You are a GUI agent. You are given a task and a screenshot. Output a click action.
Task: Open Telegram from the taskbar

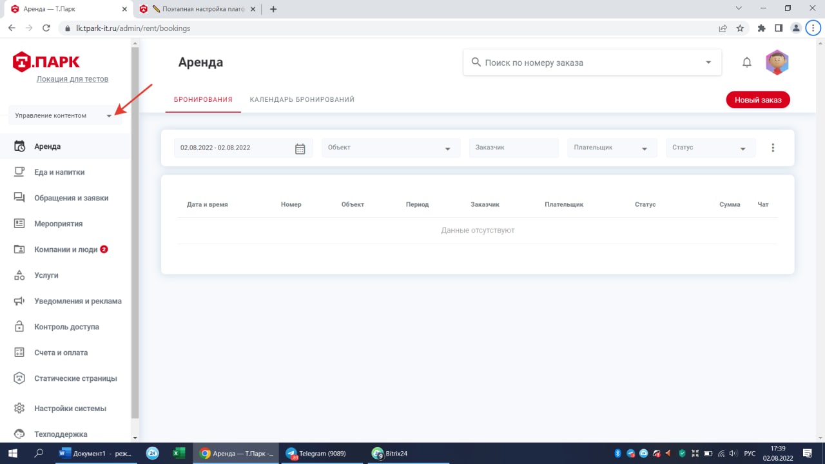316,453
